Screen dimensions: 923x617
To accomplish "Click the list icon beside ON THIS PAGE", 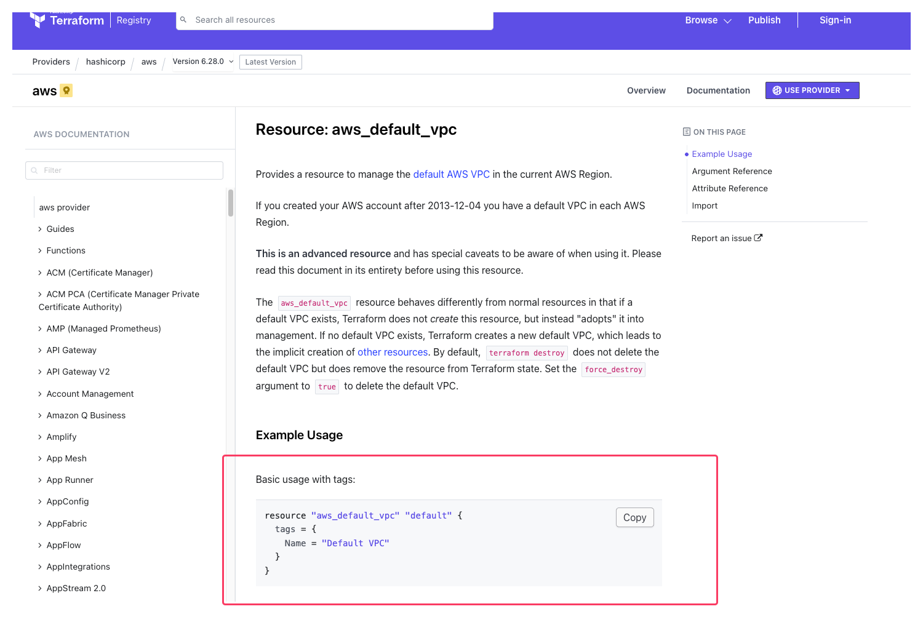I will 685,131.
